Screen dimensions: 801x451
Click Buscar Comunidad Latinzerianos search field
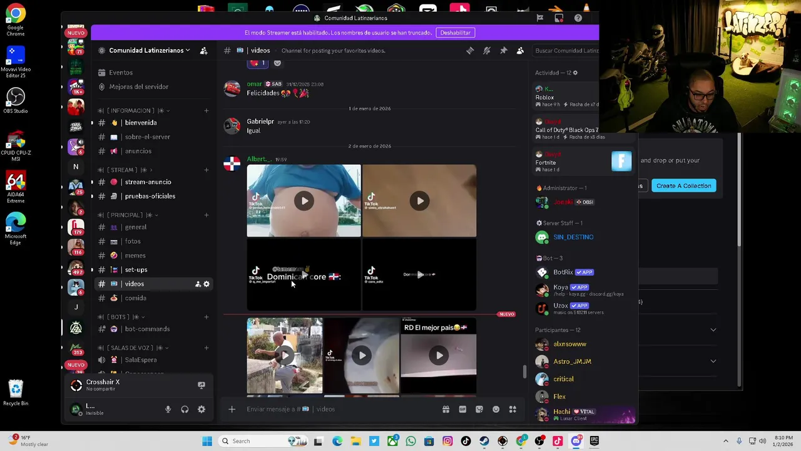pyautogui.click(x=566, y=51)
